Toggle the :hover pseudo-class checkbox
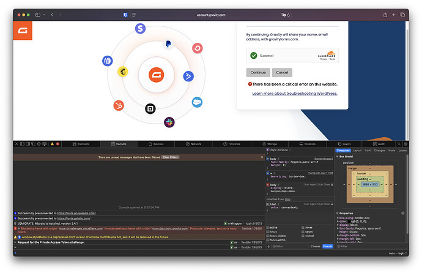Screen dimensions: 422x273 point(303,228)
